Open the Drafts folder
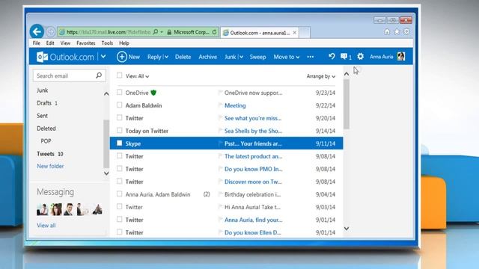The height and width of the screenshot is (269, 479). [44, 103]
